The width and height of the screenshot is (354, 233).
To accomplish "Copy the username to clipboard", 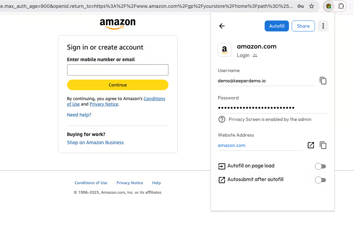I will tap(323, 81).
